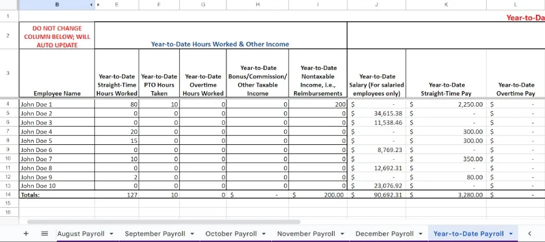Viewport: 545px width, 242px height.
Task: Select column H header
Action: (258, 5)
